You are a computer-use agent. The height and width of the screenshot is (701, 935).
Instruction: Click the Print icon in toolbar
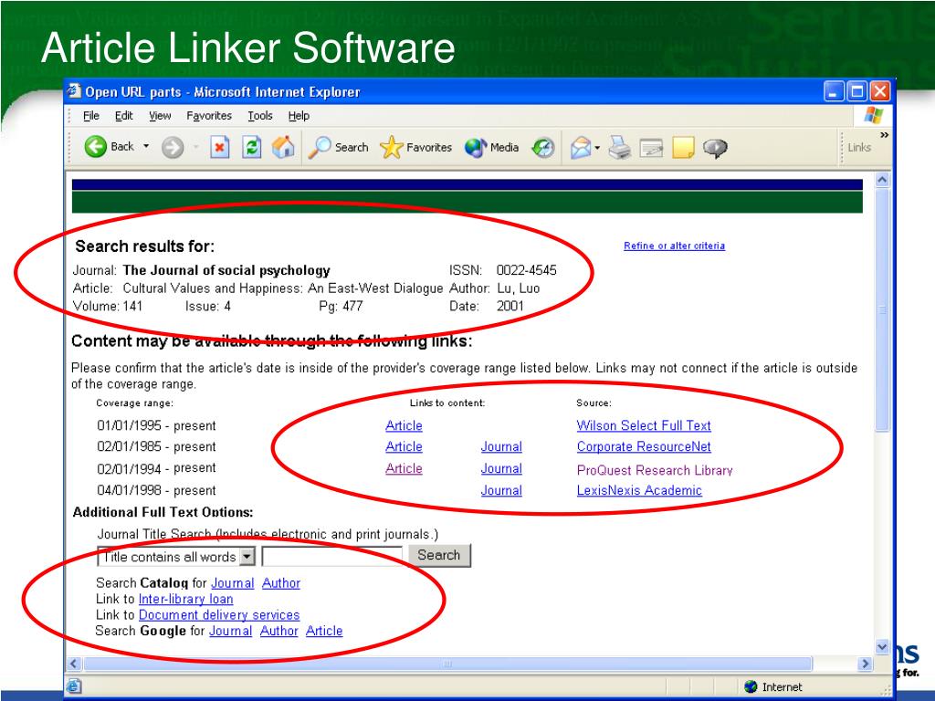620,147
